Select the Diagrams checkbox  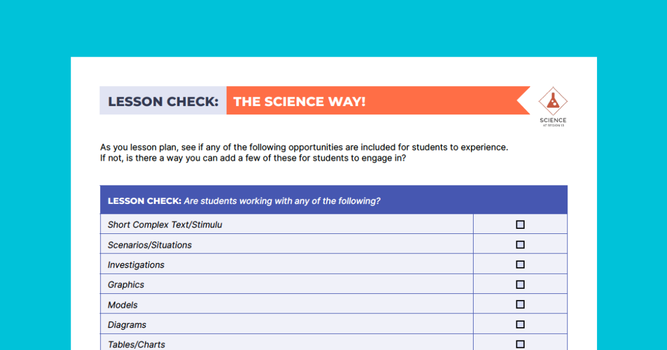pos(520,324)
